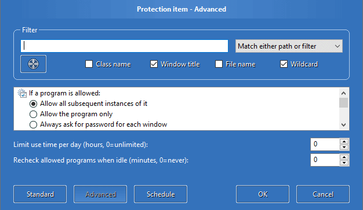Tick the File name checkbox

(x=219, y=64)
